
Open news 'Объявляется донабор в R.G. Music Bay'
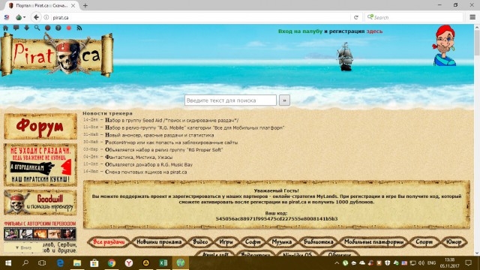[148, 164]
